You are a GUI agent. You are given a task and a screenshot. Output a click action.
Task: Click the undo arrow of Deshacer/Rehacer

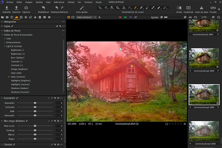click(57, 8)
